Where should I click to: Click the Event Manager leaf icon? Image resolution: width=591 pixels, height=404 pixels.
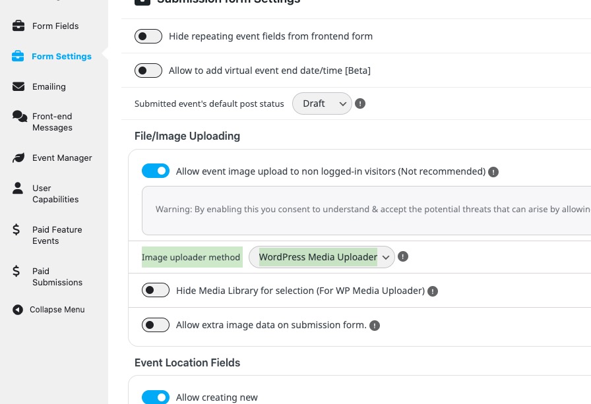click(18, 158)
